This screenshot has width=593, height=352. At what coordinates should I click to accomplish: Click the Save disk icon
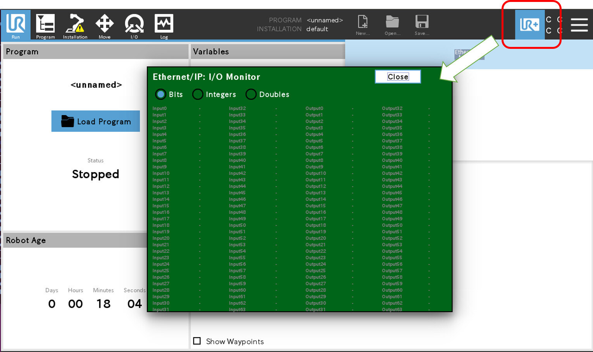coord(422,25)
